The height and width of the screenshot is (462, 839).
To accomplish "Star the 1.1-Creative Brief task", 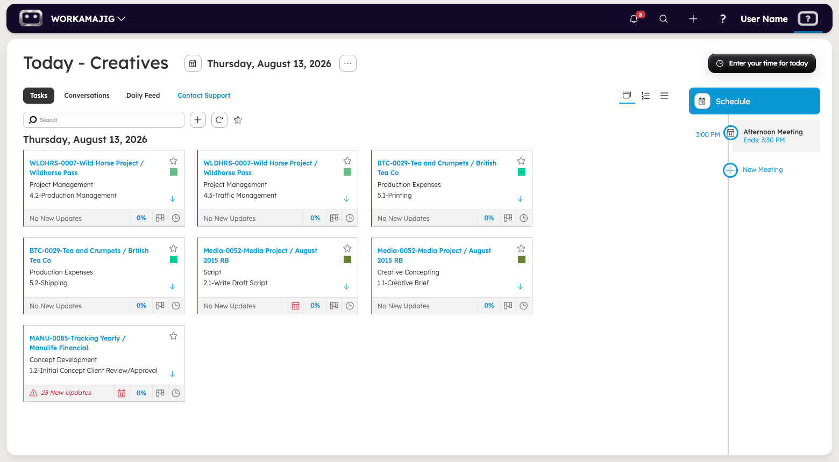I will [521, 248].
